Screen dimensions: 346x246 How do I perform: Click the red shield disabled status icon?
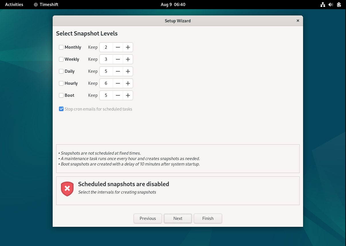click(67, 189)
